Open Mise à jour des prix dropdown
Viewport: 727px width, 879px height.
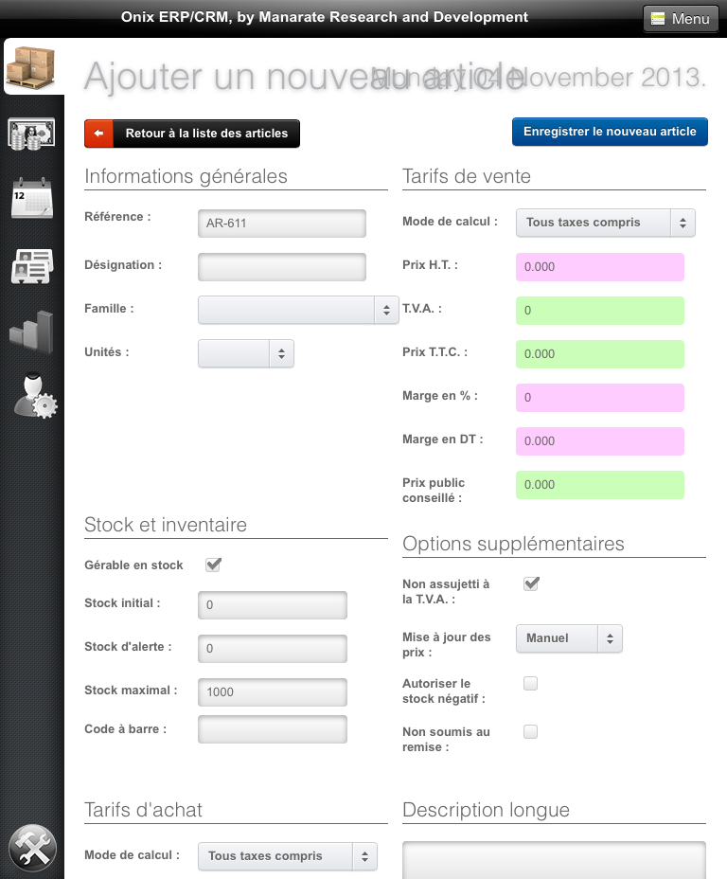[569, 638]
